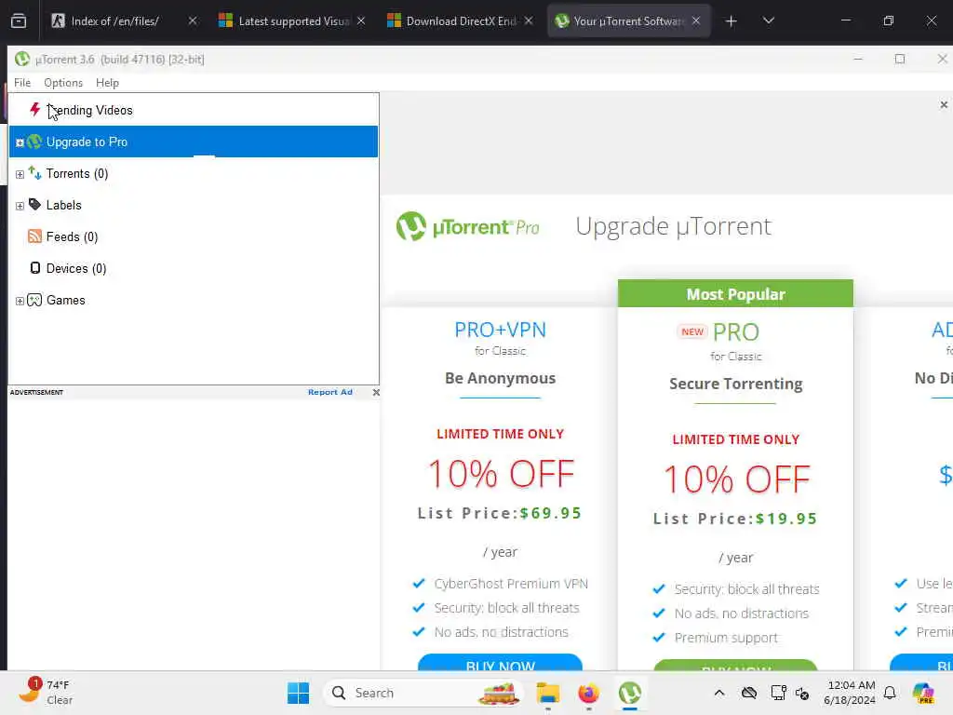This screenshot has width=953, height=715.
Task: Click the Most Popular banner
Action: 735,293
